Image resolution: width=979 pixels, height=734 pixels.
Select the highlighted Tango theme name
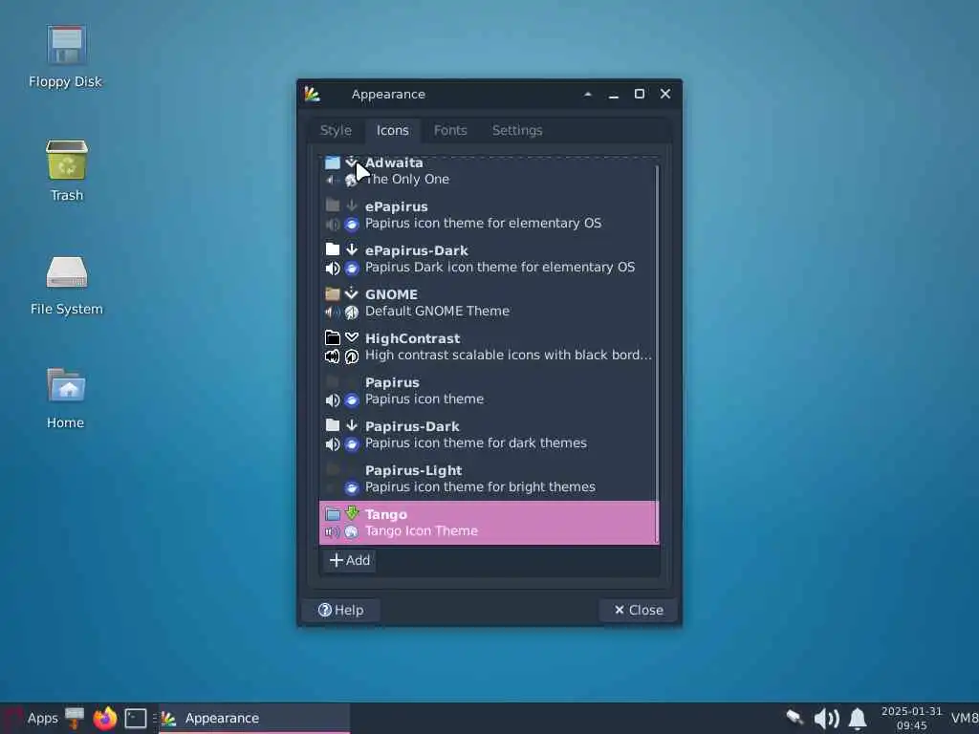(386, 514)
